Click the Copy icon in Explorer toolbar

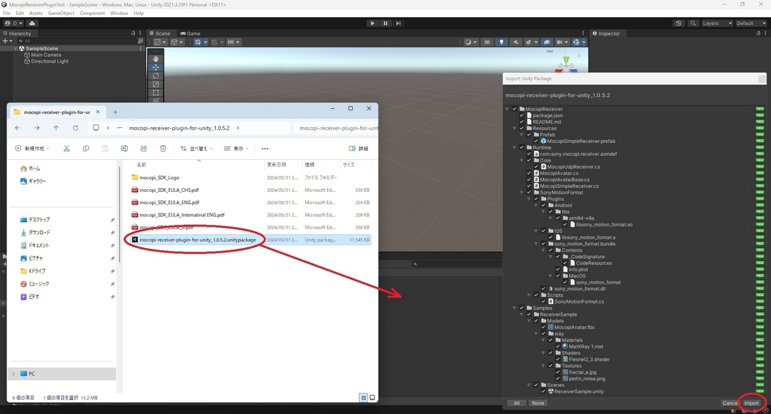pos(85,148)
